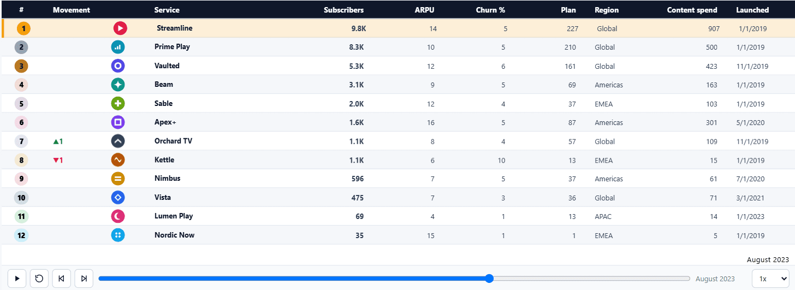Click the Vaulted ring logo icon
This screenshot has height=290, width=795.
coord(118,66)
